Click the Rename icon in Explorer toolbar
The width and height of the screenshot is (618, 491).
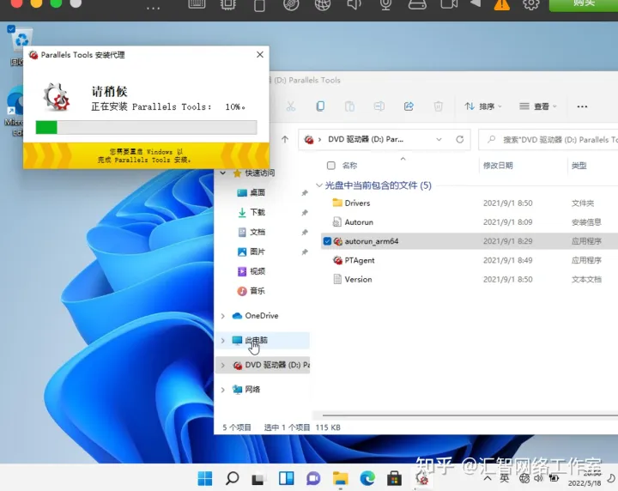[x=379, y=106]
